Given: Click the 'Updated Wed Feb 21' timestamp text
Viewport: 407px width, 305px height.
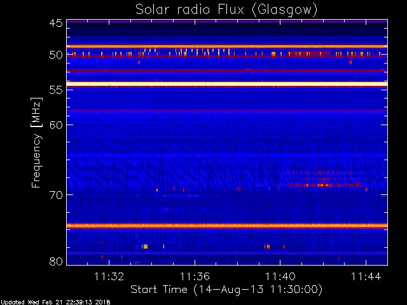Looking at the screenshot, I should click(x=55, y=302).
